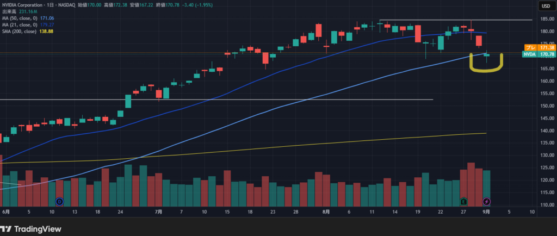
Task: Click the 22 date label
Action: [441, 212]
